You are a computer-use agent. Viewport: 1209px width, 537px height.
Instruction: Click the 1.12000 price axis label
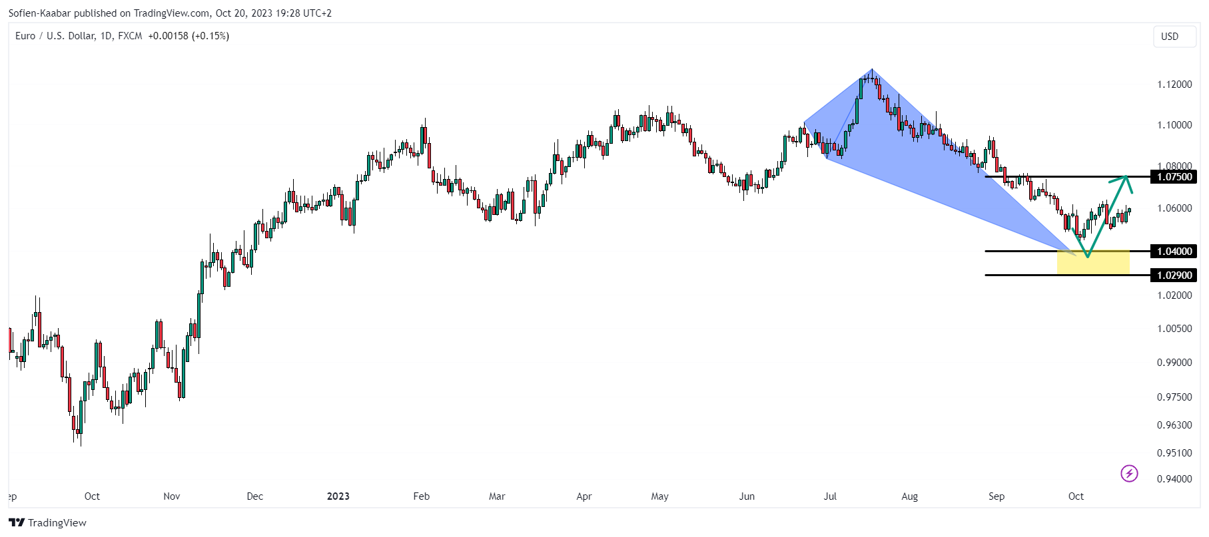pyautogui.click(x=1174, y=85)
